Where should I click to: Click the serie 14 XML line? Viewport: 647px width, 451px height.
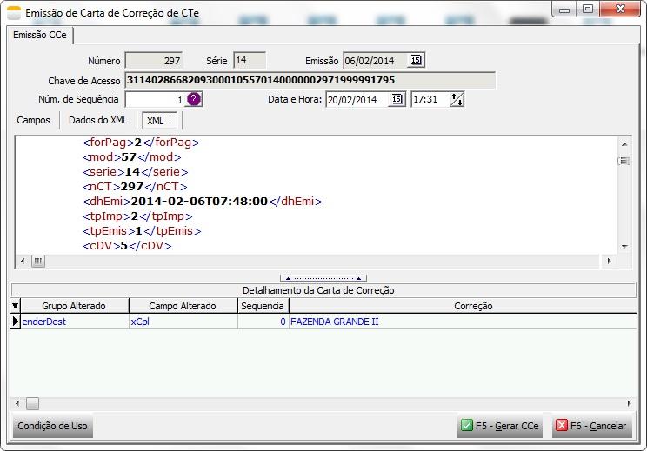point(136,171)
